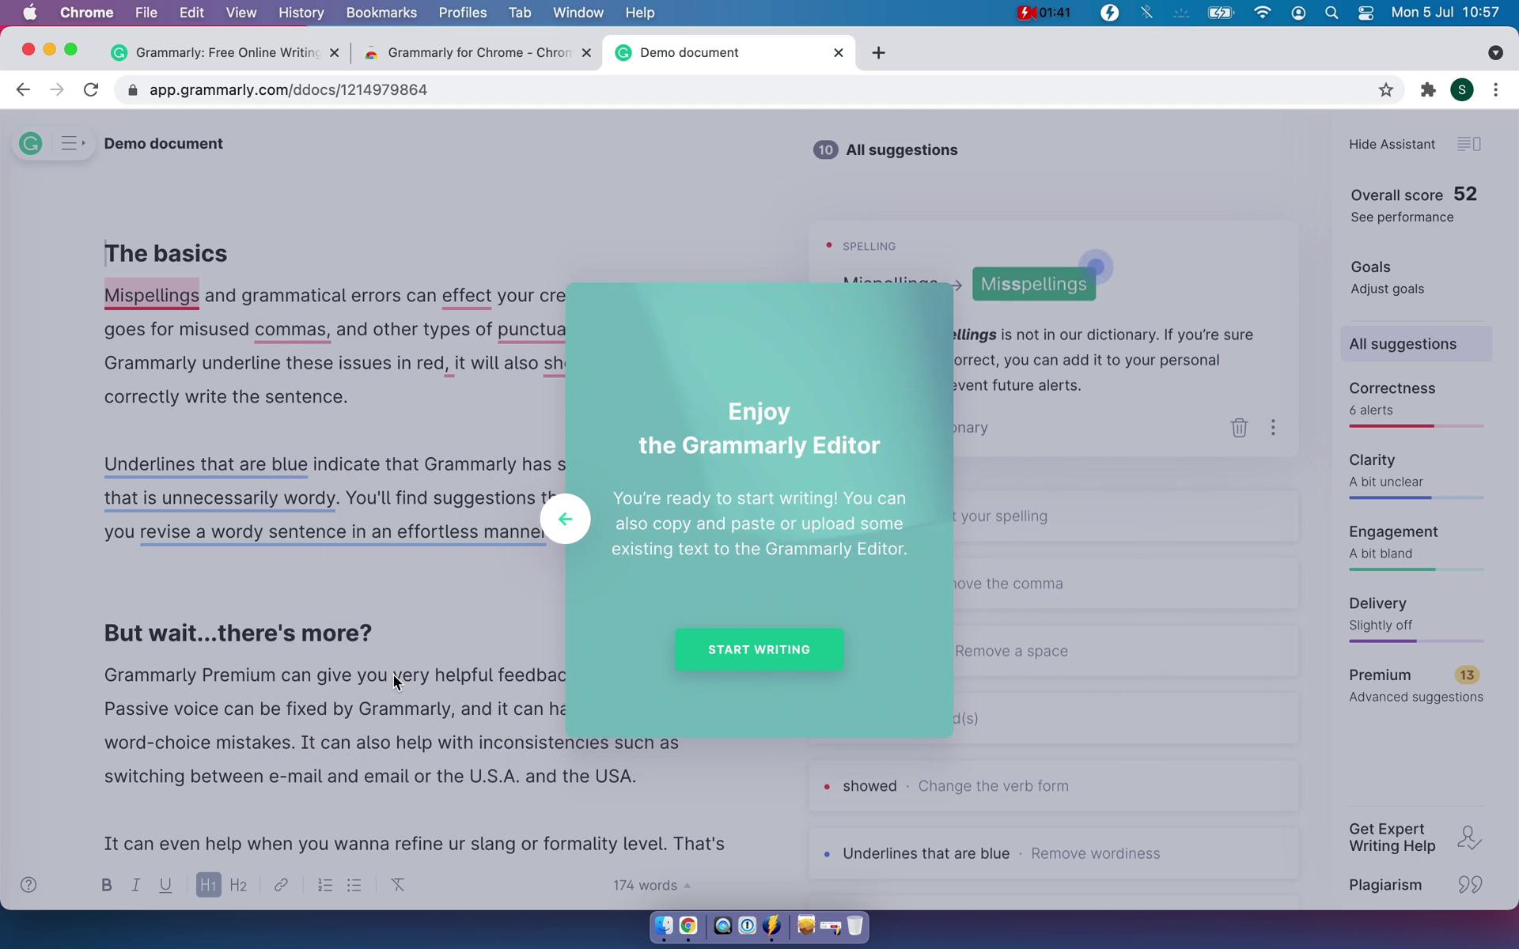
Task: Click the underlined word Mispellings in document
Action: coord(151,296)
